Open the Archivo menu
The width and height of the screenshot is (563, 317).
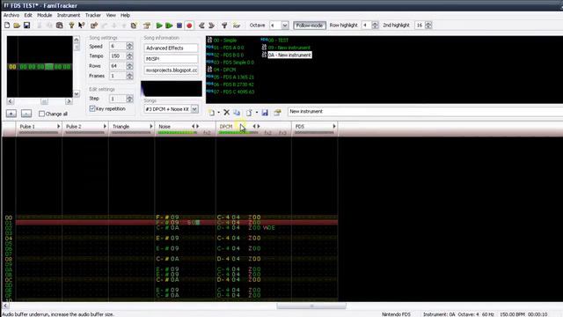tap(11, 15)
